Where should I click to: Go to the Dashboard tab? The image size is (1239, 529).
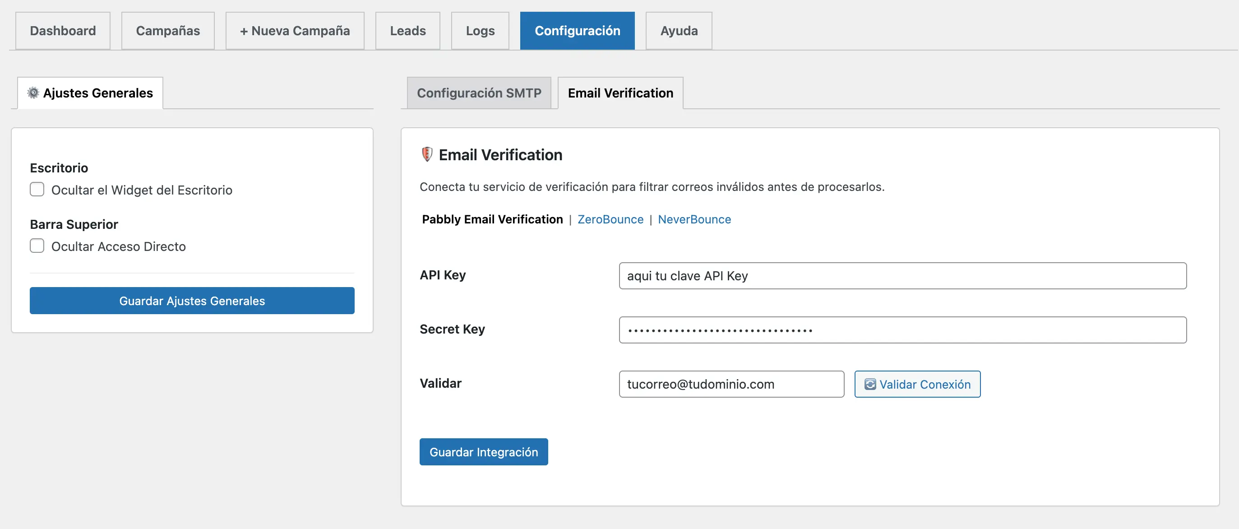coord(63,30)
